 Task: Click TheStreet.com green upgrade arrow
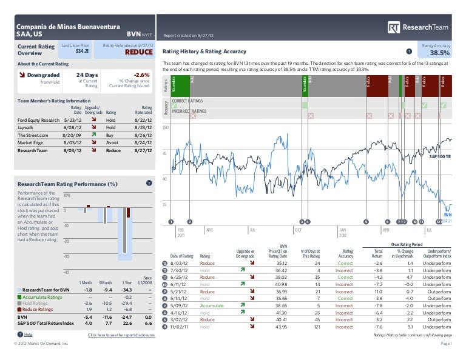point(92,136)
